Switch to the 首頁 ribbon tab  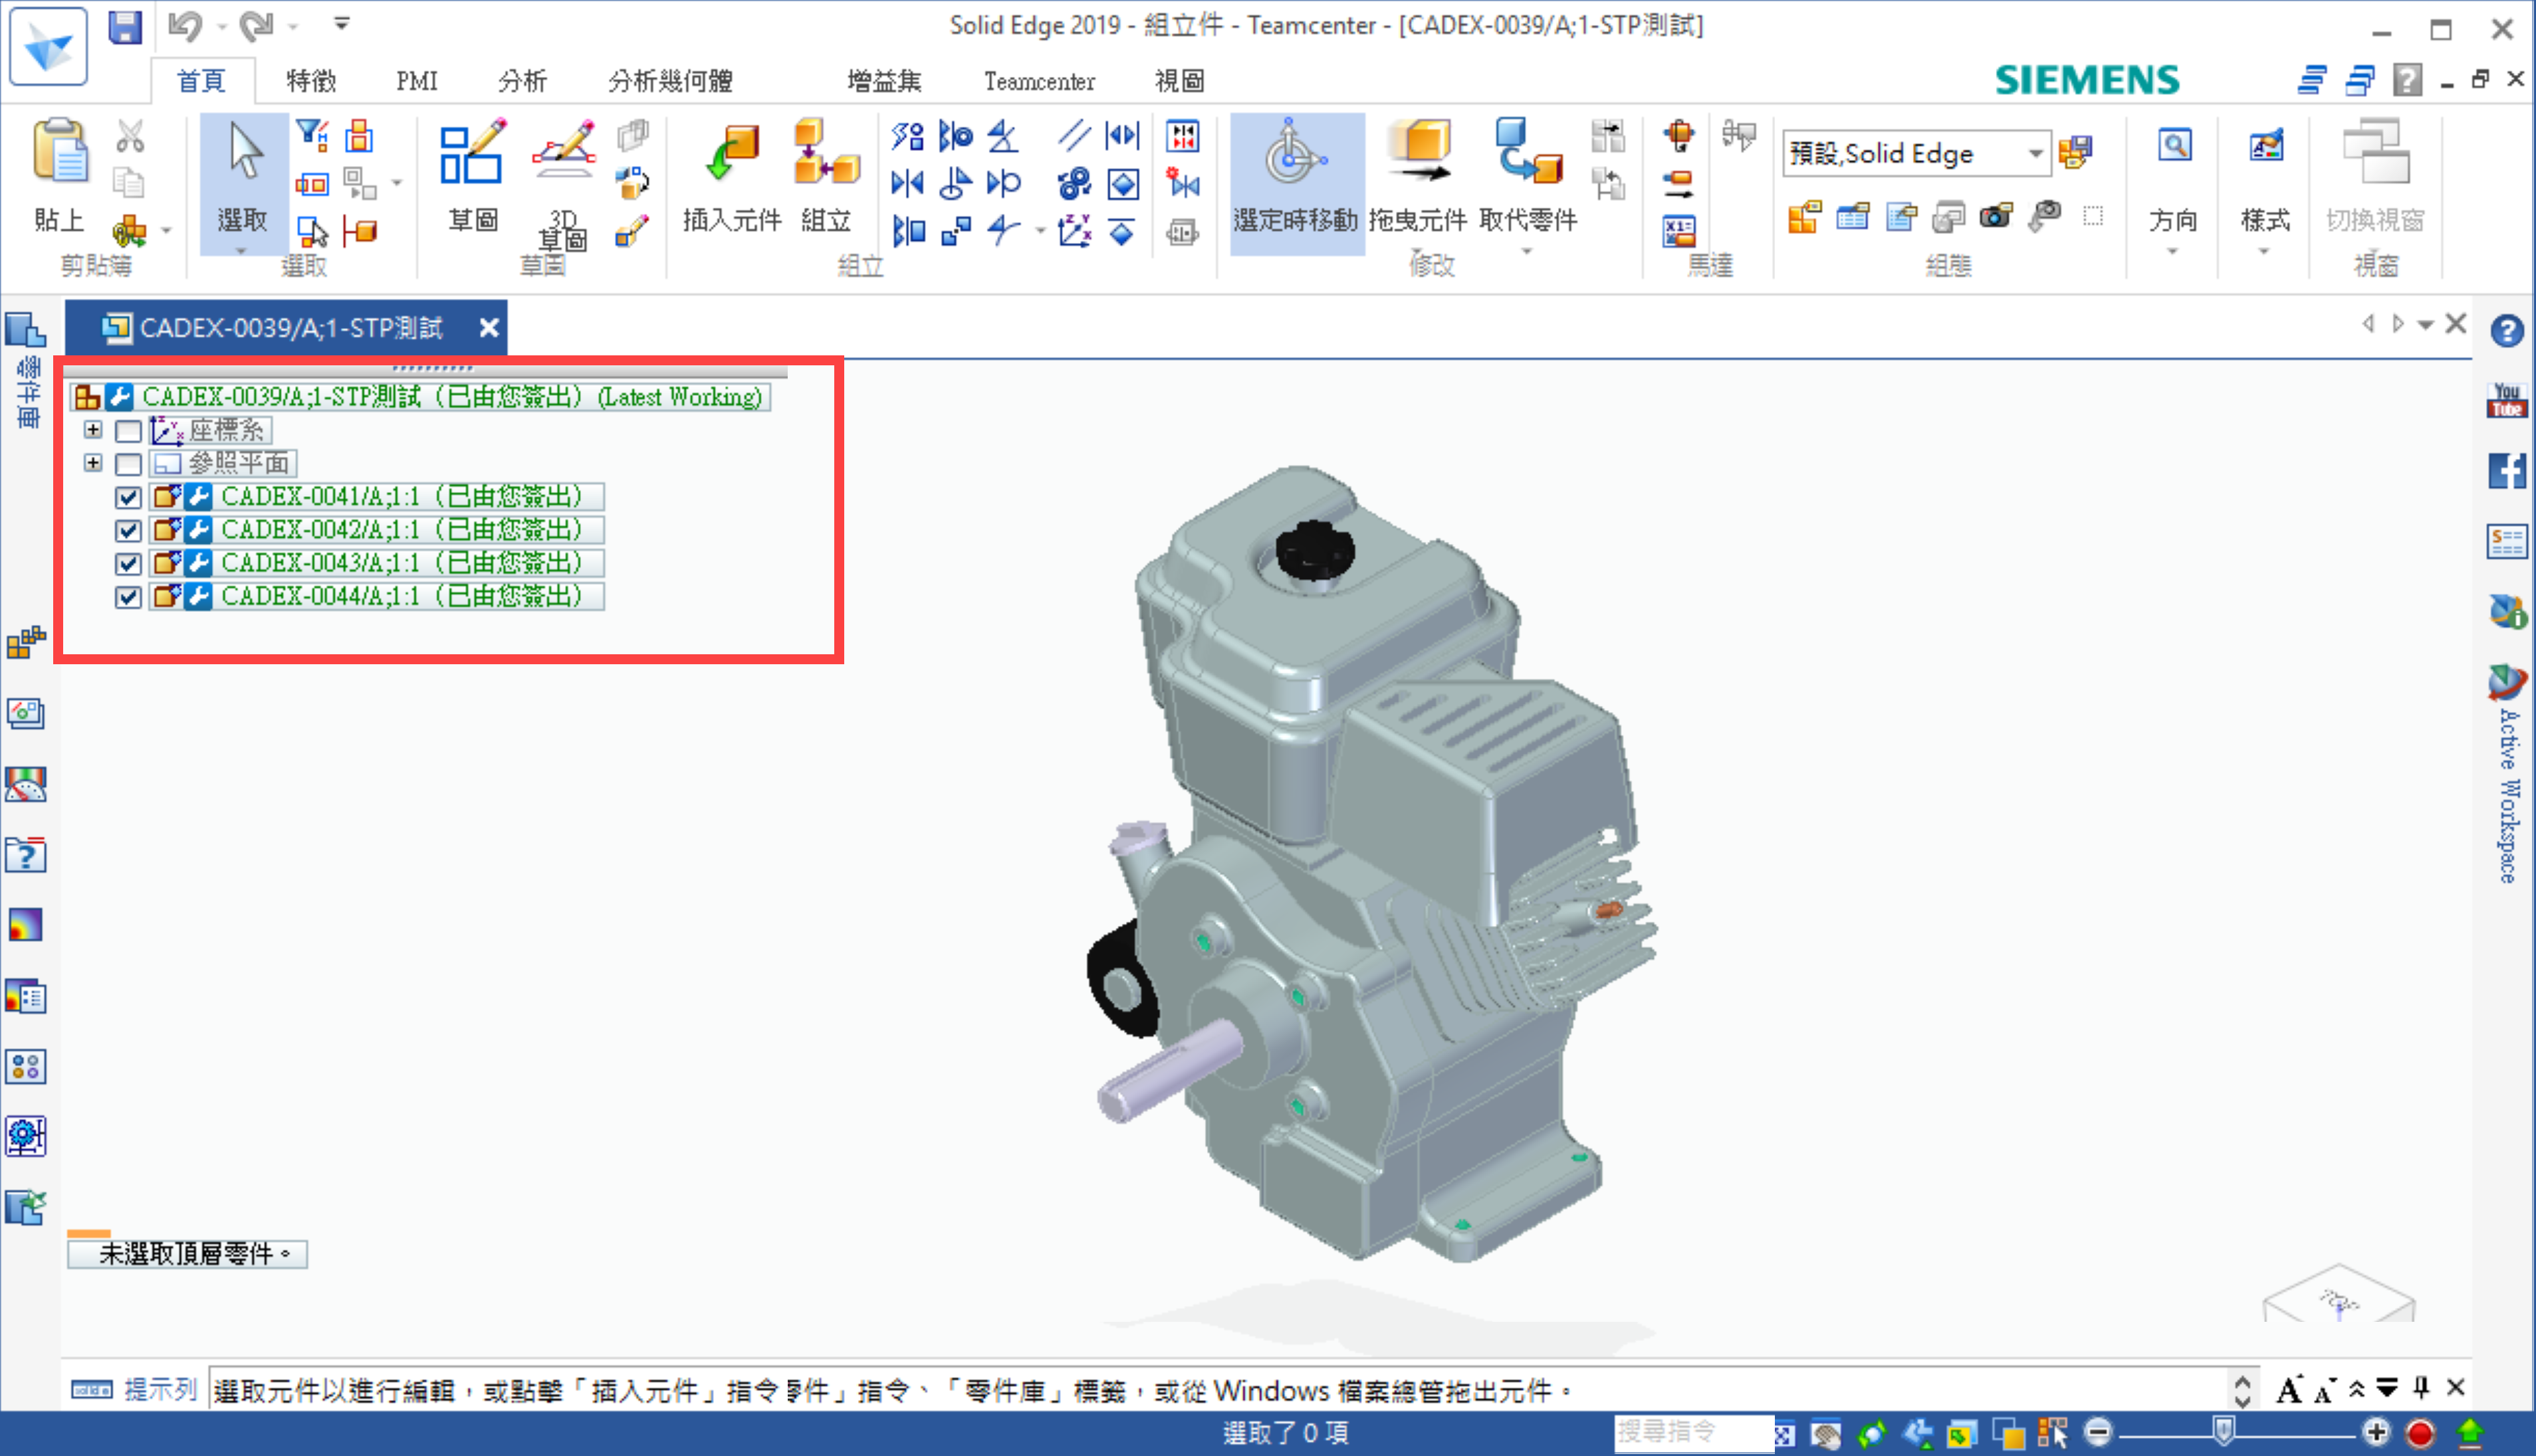point(201,80)
